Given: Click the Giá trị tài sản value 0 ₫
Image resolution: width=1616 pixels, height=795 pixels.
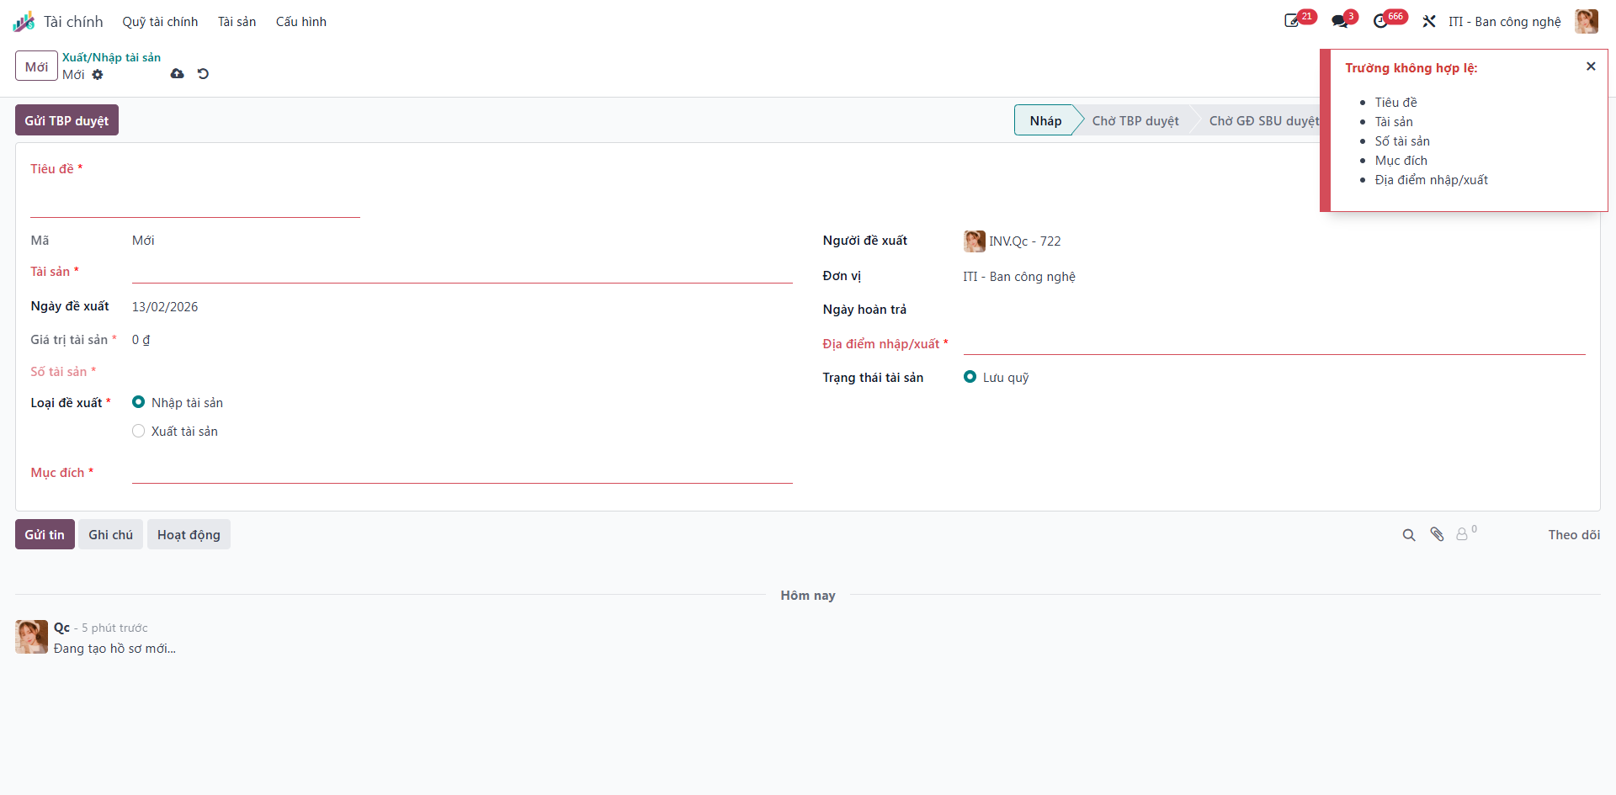Looking at the screenshot, I should click(x=141, y=340).
